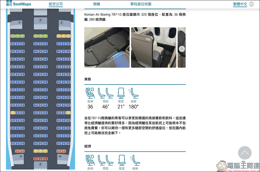Screen dimensions: 260x172
Task: Click the next-photo chevron arrow
Action: click(x=182, y=48)
